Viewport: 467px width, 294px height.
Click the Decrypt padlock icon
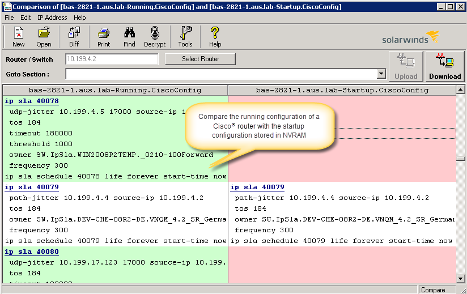point(155,37)
